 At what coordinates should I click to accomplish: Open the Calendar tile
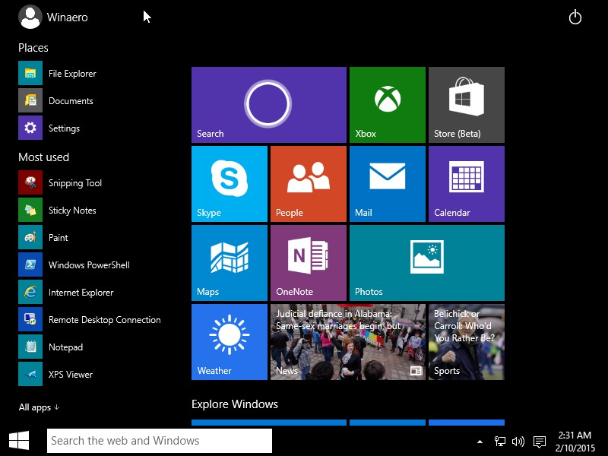(x=467, y=184)
